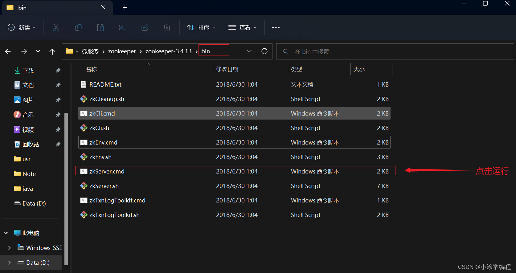The height and width of the screenshot is (273, 516).
Task: Click the Recycle Bin icon in sidebar
Action: [17, 144]
